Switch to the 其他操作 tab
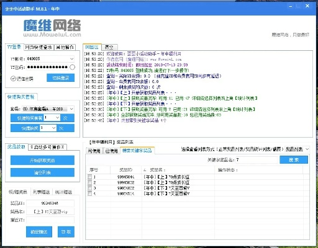Viewport: 318px width, 248px height. (x=65, y=47)
